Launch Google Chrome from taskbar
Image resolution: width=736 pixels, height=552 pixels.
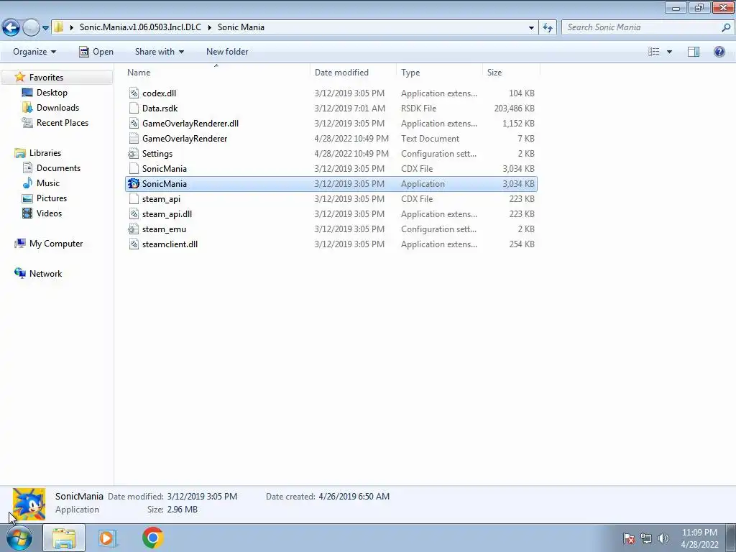tap(152, 538)
